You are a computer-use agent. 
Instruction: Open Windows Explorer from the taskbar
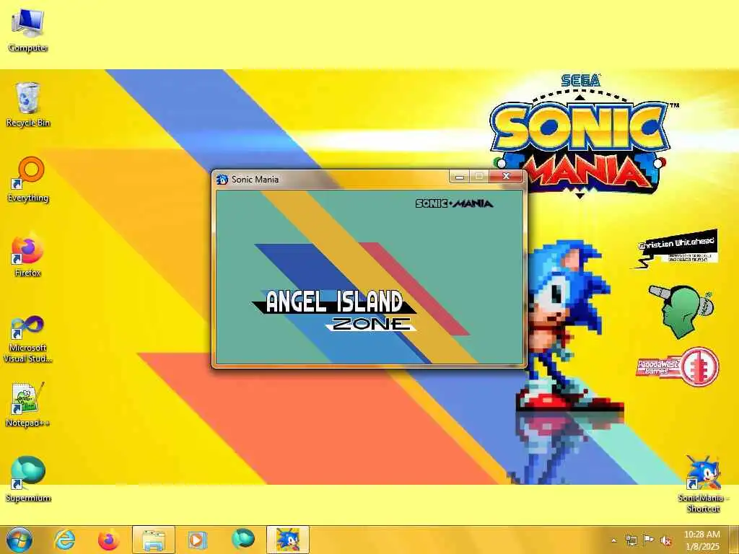(x=153, y=540)
